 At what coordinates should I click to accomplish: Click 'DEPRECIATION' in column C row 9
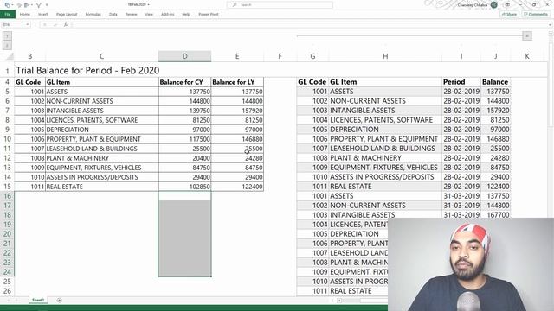[102, 130]
